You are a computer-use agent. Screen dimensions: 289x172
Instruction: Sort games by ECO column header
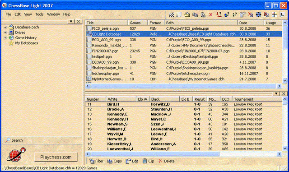click(x=226, y=99)
